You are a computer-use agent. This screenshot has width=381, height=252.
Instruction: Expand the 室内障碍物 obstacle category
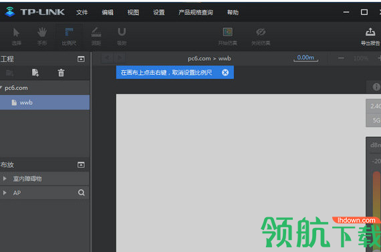5,178
